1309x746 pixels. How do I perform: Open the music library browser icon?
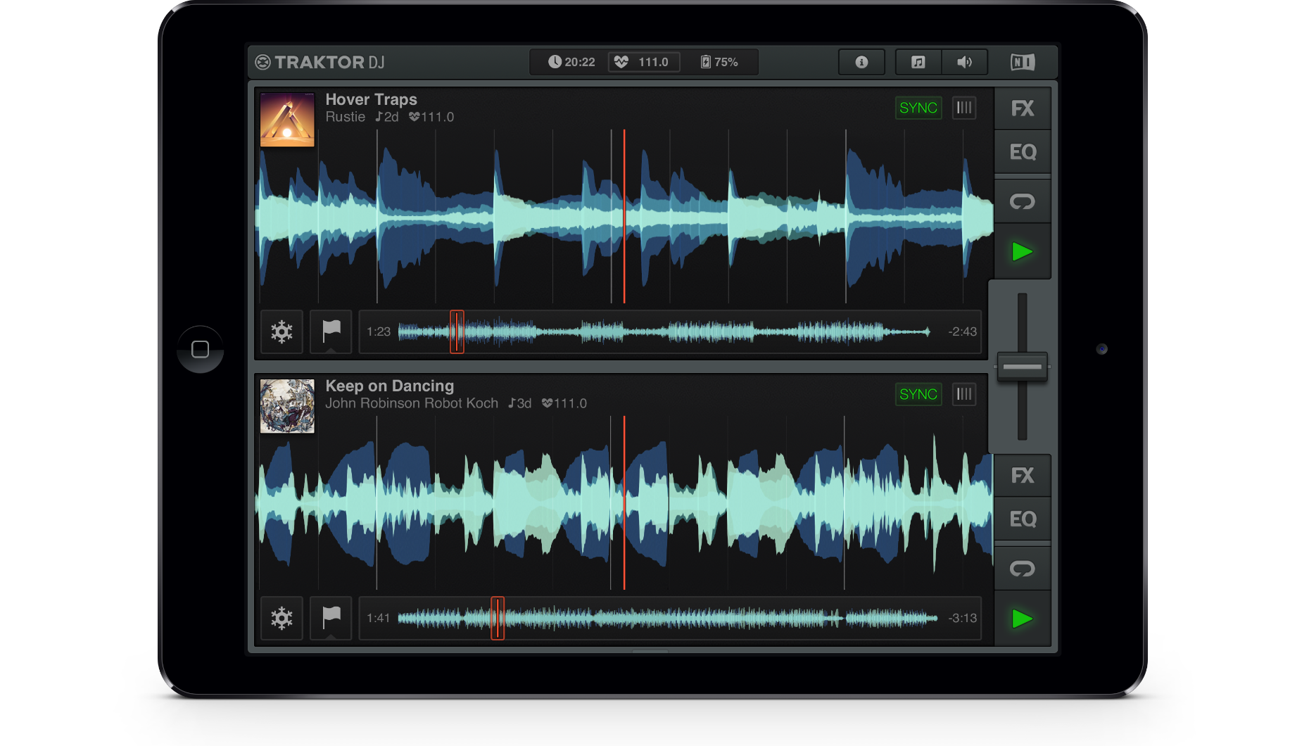pyautogui.click(x=918, y=62)
